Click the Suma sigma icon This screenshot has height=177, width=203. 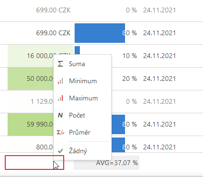pos(60,64)
